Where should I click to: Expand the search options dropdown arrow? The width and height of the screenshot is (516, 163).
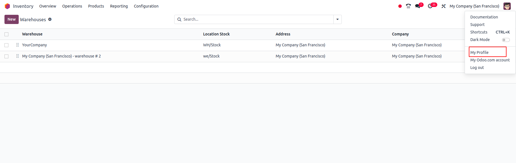pyautogui.click(x=338, y=19)
